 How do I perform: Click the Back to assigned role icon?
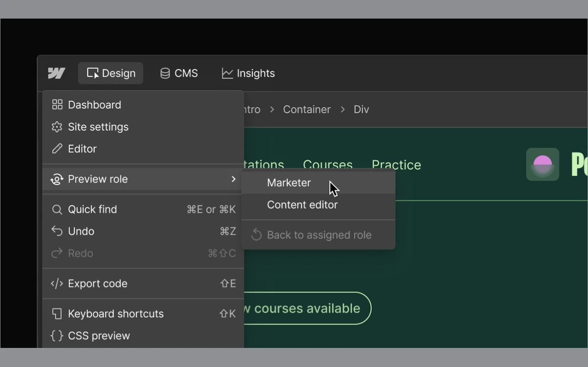[256, 235]
